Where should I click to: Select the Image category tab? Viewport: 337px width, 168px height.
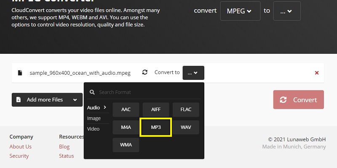(94, 118)
